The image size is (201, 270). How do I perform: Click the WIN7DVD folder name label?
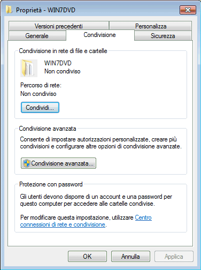(58, 63)
